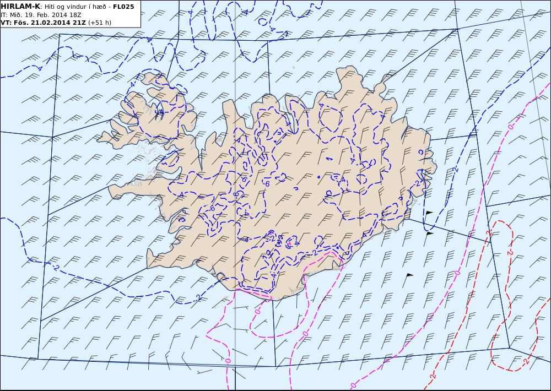Image resolution: width=551 pixels, height=391 pixels.
Task: Click the "FL025" flight level label
Action: 123,7
